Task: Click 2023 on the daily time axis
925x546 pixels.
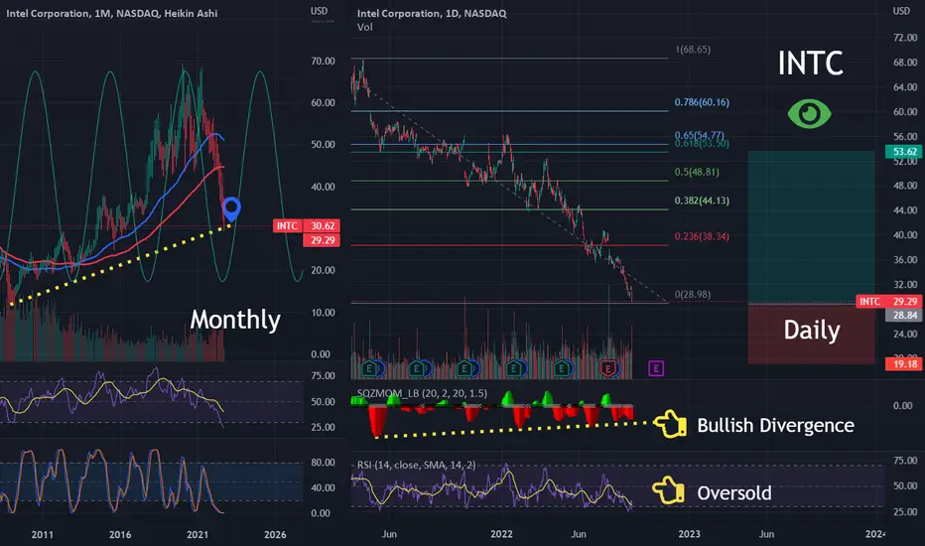Action: [x=689, y=534]
